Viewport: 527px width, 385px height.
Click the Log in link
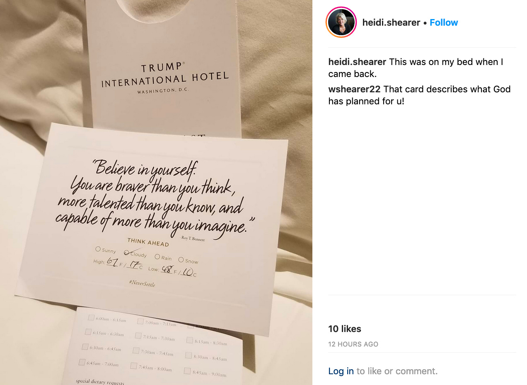(341, 371)
